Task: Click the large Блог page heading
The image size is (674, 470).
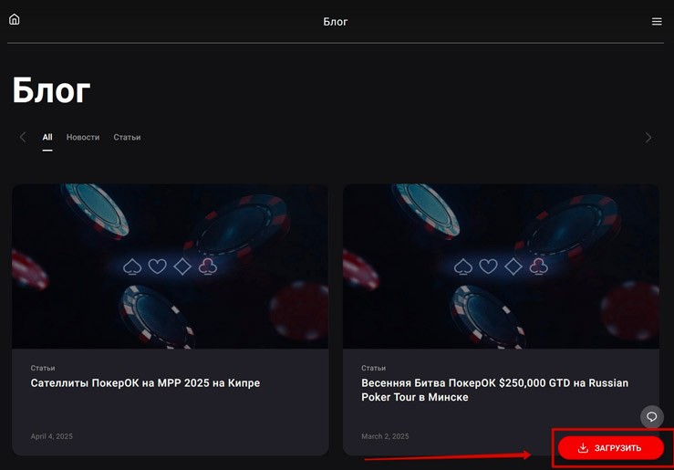Action: (x=51, y=89)
